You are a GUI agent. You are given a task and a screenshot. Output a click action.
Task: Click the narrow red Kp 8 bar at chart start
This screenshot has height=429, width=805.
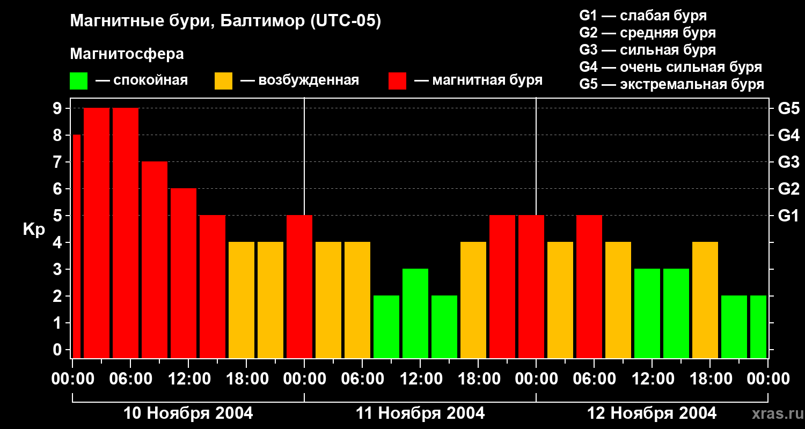(76, 246)
